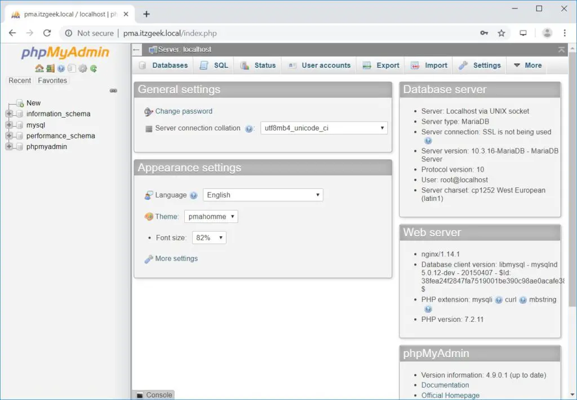The height and width of the screenshot is (400, 577).
Task: Bookmark this page with the star icon
Action: (501, 33)
